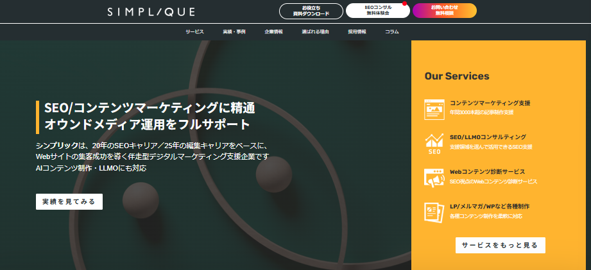
Task: Open the サービス menu item
Action: coord(194,31)
